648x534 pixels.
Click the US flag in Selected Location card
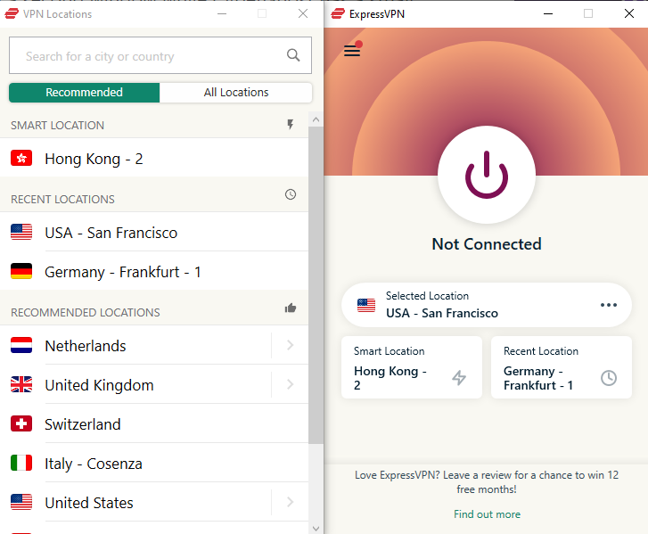point(366,306)
